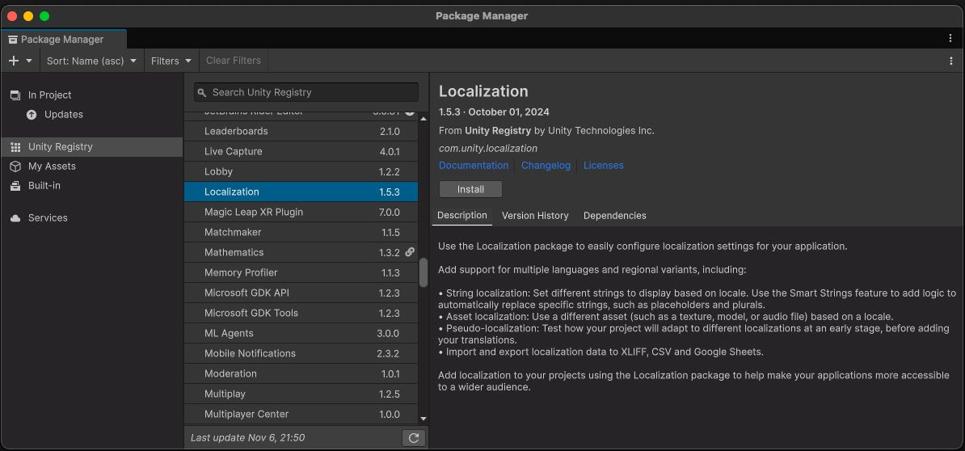The height and width of the screenshot is (451, 965).
Task: Click the Last update Nov 6 status text
Action: (x=247, y=438)
